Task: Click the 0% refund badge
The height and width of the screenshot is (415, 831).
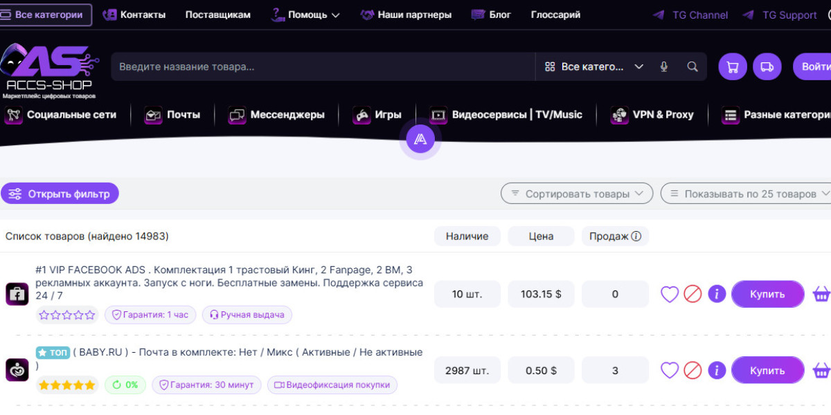Action: pyautogui.click(x=125, y=385)
